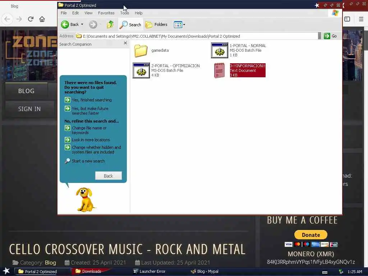This screenshot has width=368, height=276.
Task: Click the Cello Crossover Music article title
Action: (x=128, y=249)
